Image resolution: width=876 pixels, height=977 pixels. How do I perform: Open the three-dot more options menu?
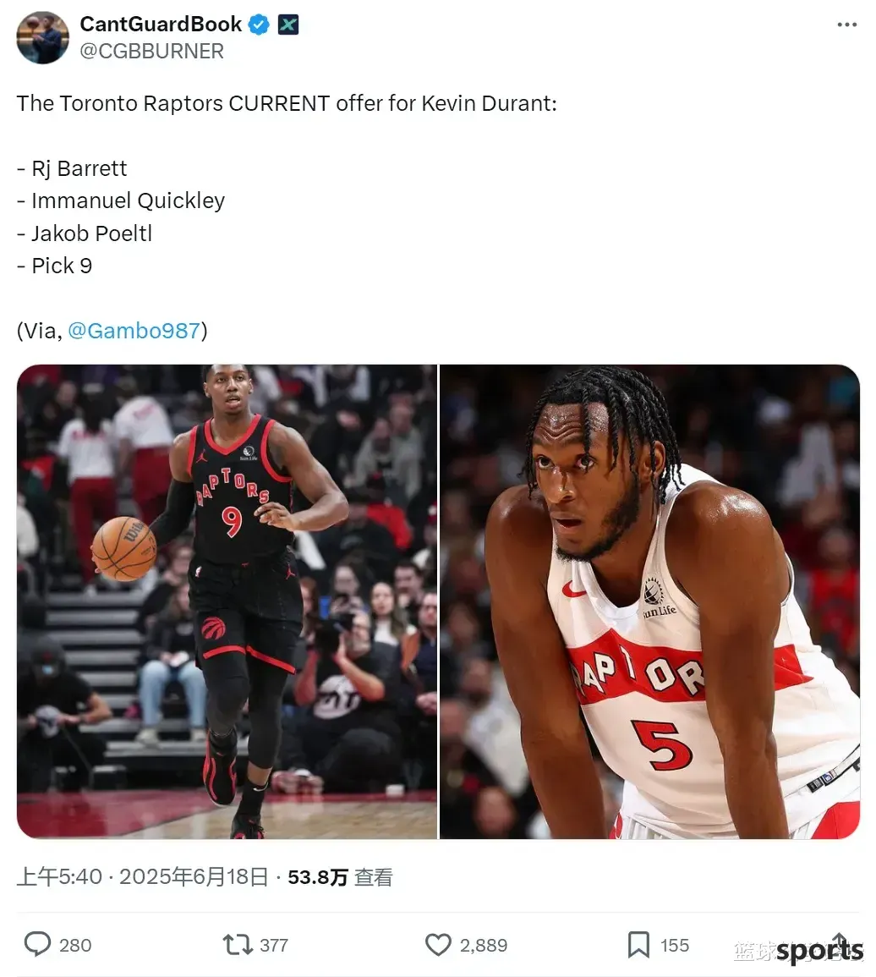[x=846, y=25]
